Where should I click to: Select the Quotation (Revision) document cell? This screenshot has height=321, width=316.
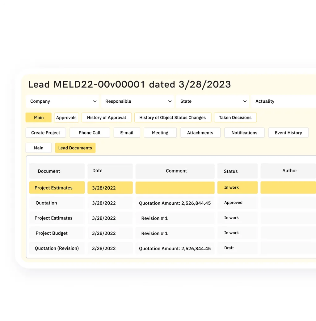tap(57, 248)
